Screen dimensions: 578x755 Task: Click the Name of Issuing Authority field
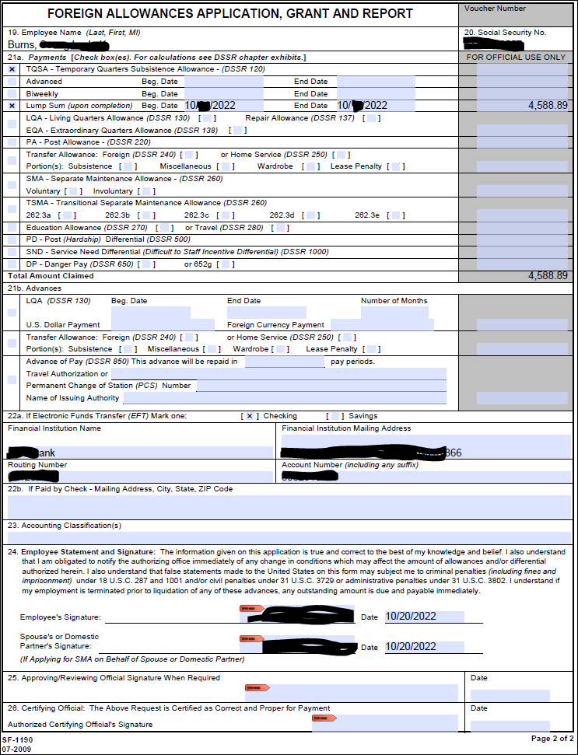285,398
